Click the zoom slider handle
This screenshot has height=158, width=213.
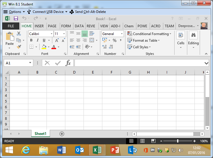(177, 141)
